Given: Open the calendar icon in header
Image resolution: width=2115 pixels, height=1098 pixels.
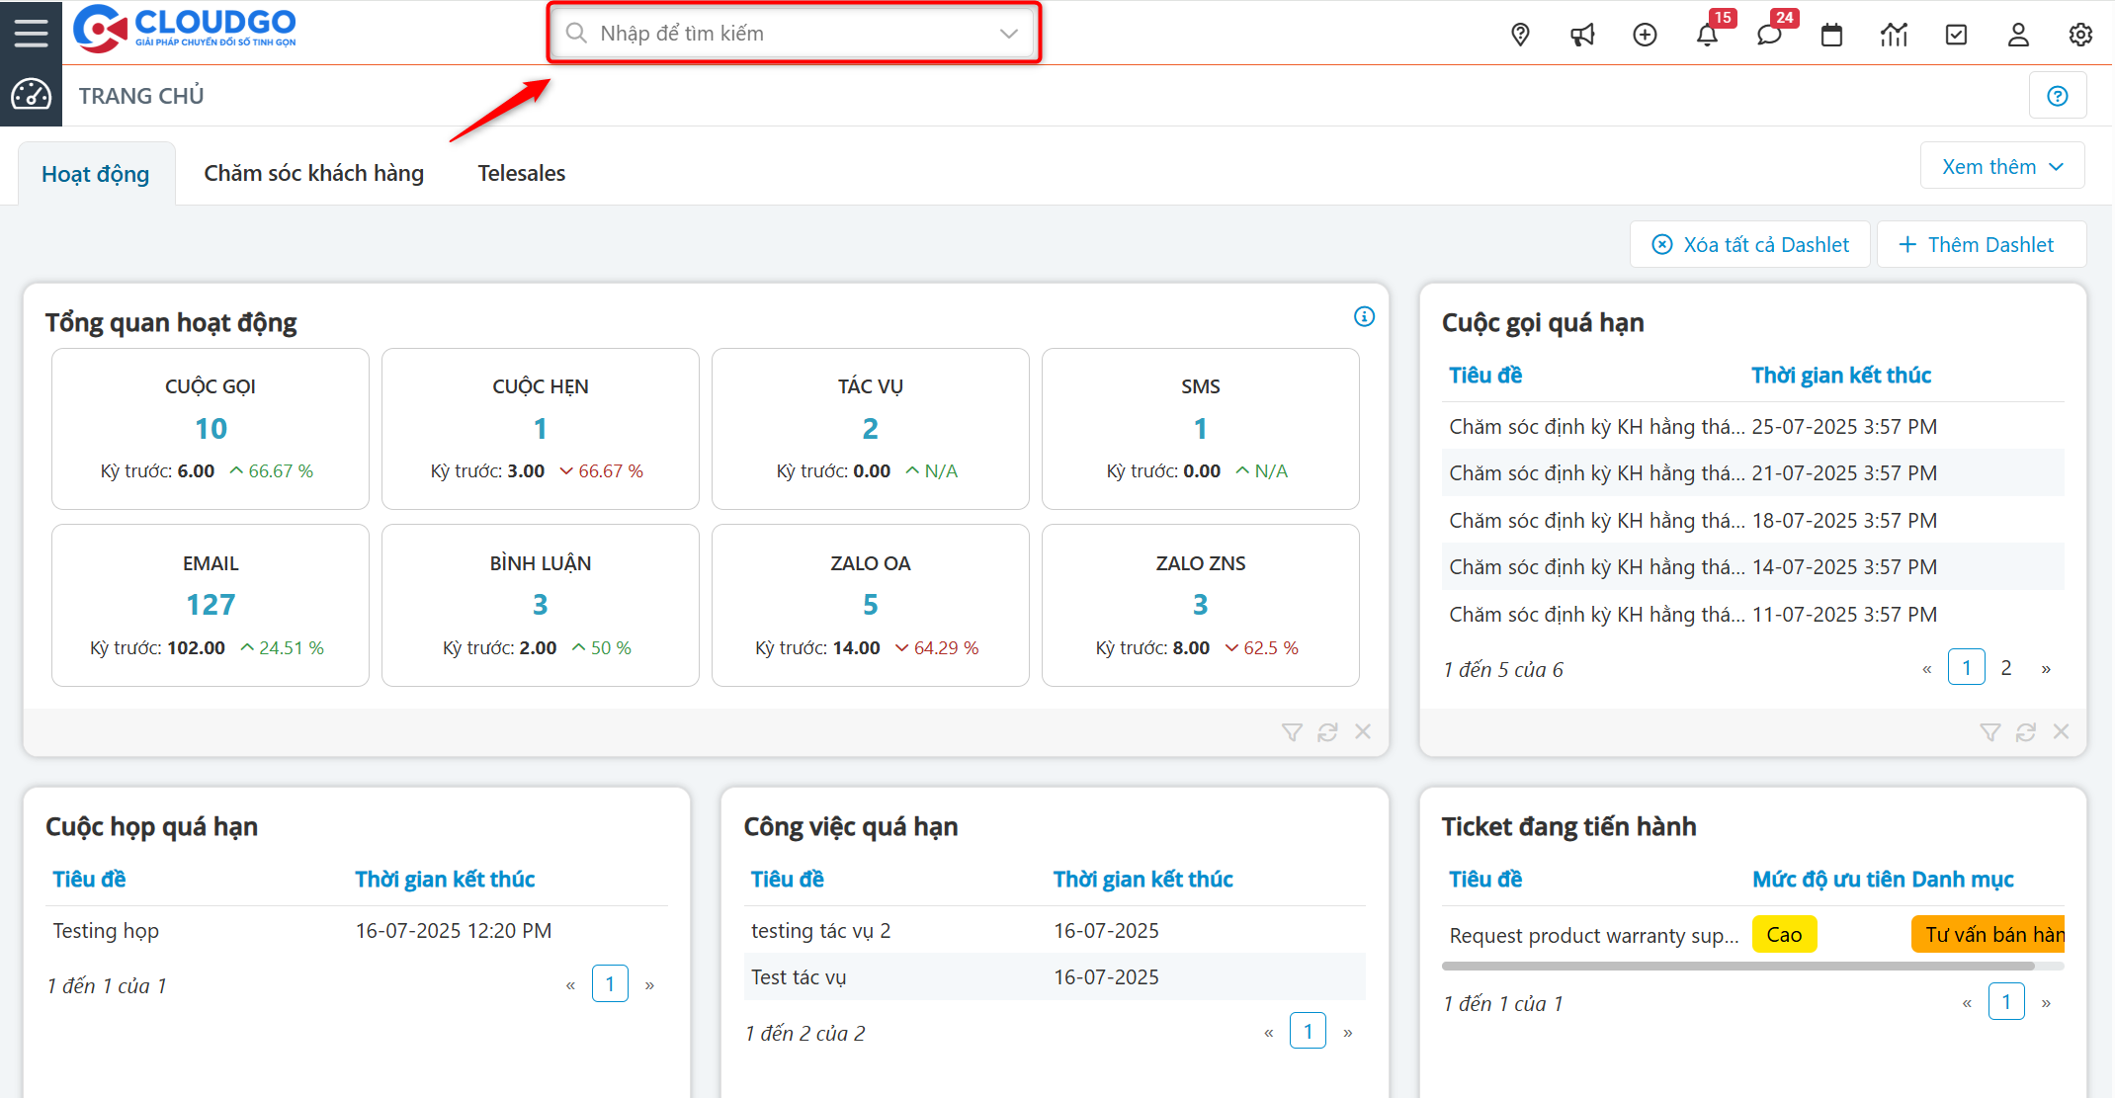Looking at the screenshot, I should click(x=1831, y=35).
